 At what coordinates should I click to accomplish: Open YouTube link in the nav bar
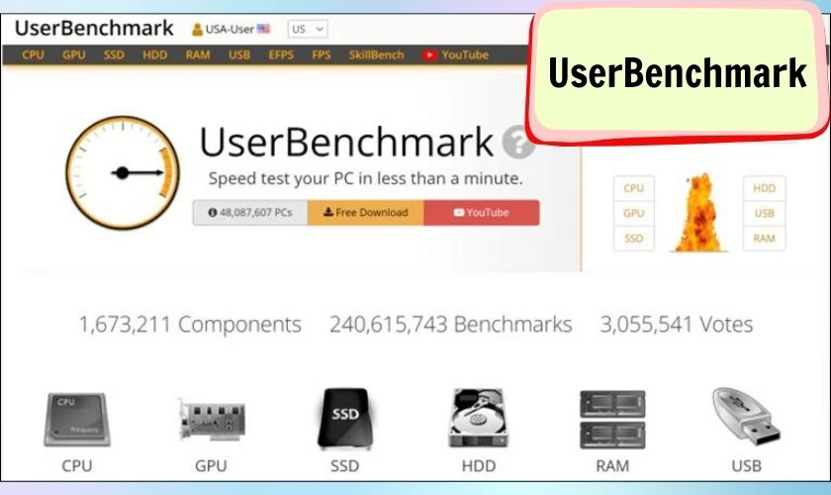tap(456, 54)
